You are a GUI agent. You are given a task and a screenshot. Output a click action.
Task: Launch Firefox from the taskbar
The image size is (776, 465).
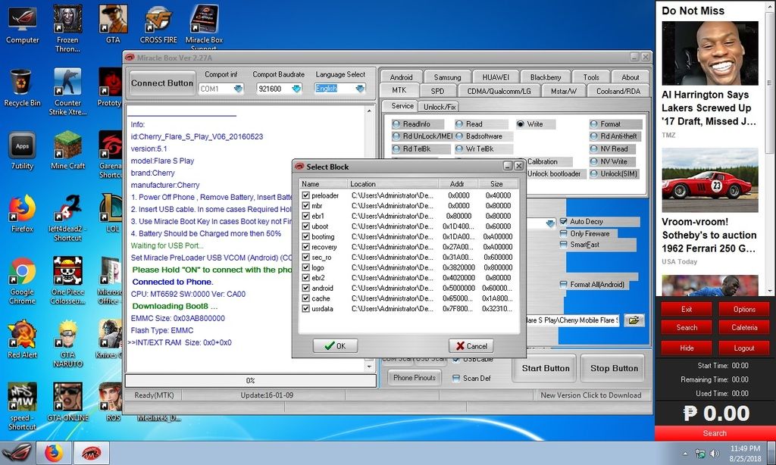[x=53, y=453]
